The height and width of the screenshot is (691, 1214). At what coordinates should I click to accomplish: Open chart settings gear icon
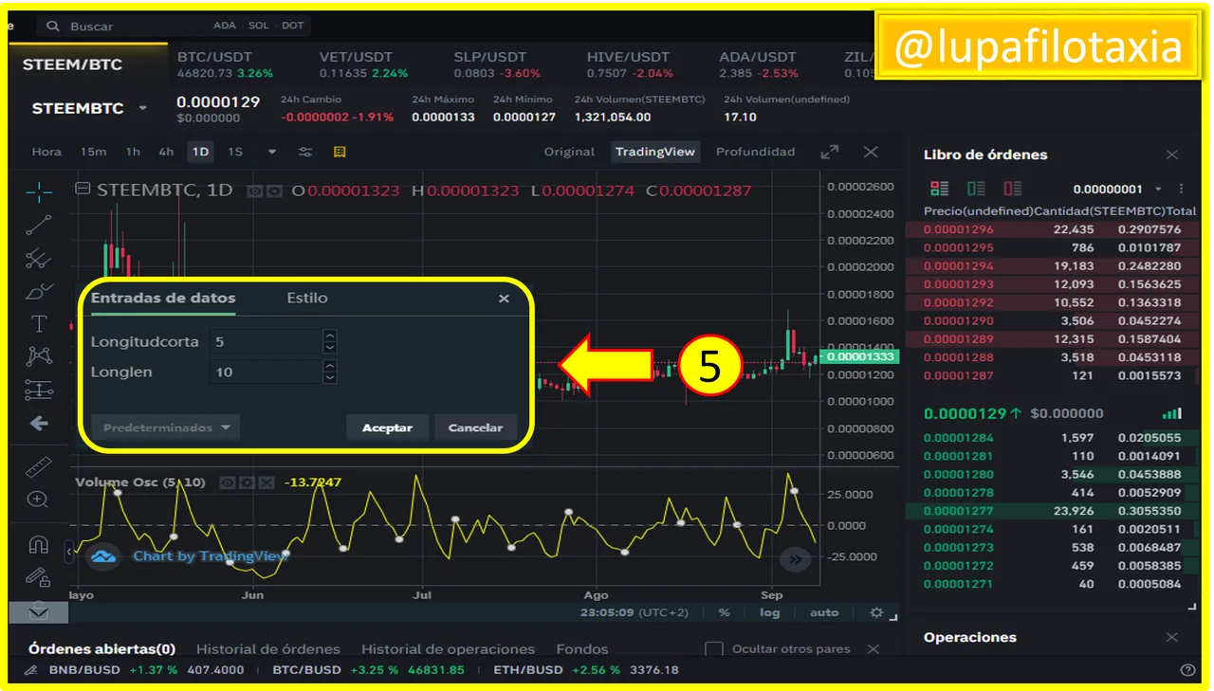876,613
